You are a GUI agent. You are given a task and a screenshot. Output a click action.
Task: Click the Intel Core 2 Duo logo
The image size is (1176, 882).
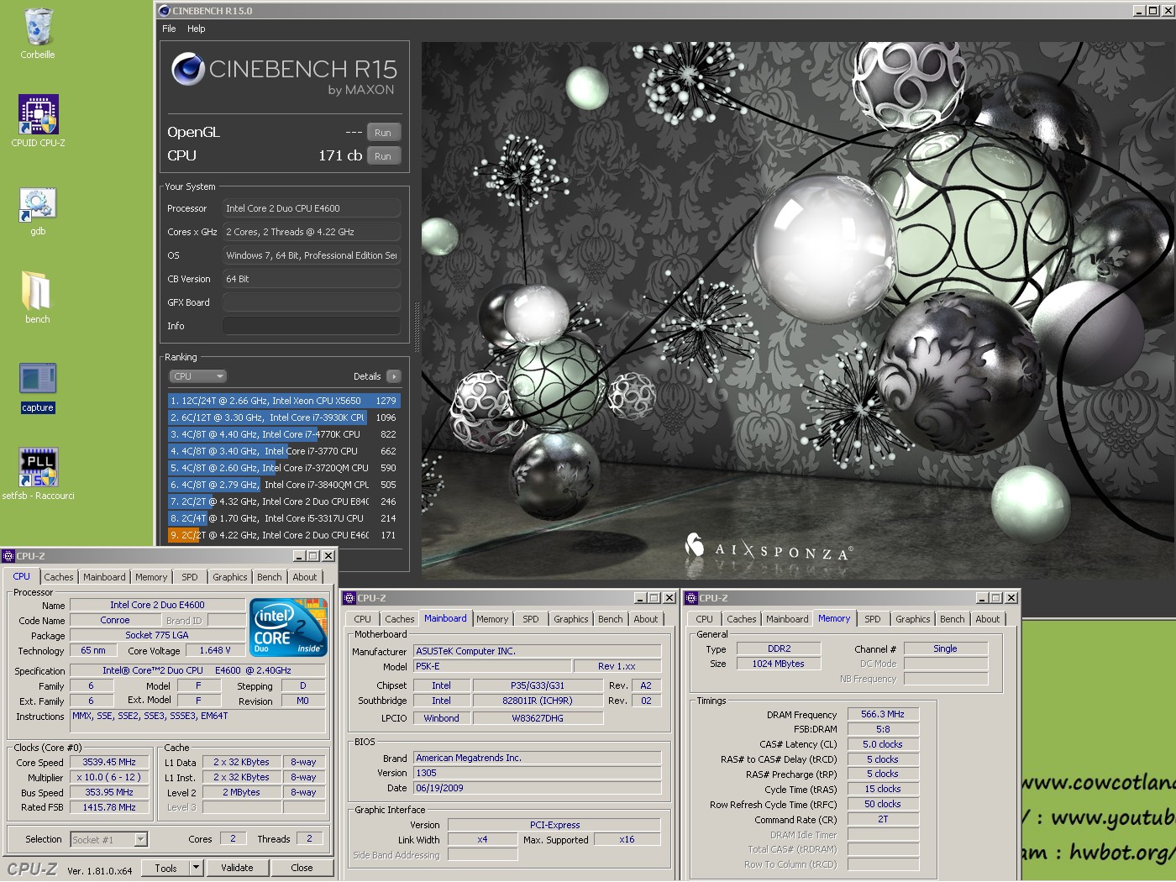289,627
